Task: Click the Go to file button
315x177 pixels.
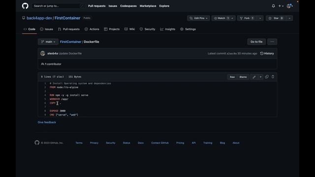Action: click(256, 42)
